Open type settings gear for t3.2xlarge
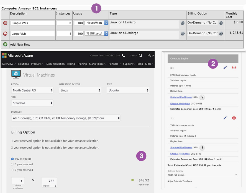Image resolution: width=246 pixels, height=193 pixels. pos(183,33)
